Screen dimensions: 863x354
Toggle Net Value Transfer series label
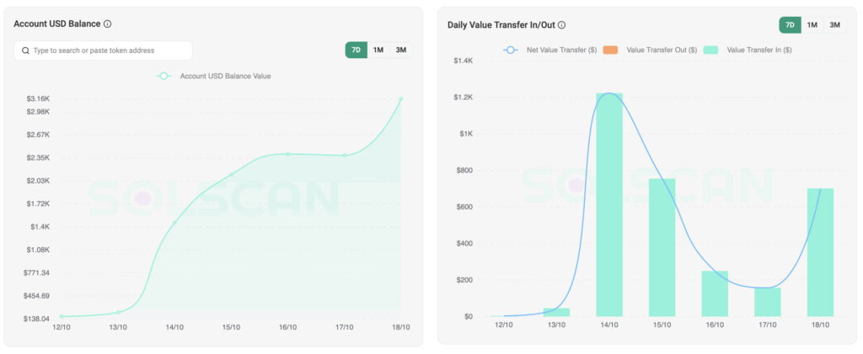pos(561,50)
